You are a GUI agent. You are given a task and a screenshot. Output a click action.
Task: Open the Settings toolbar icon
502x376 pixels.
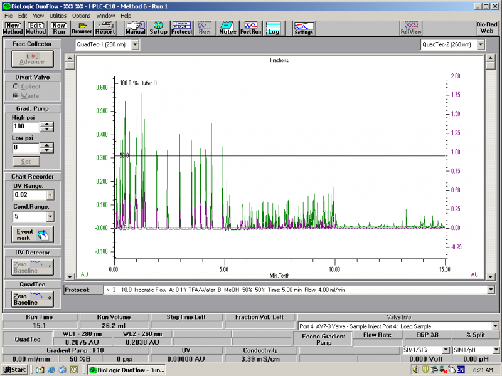304,28
